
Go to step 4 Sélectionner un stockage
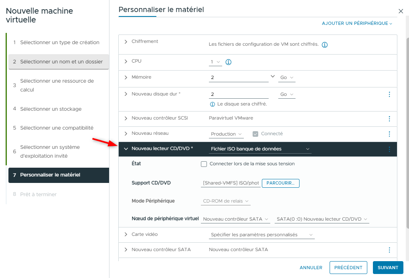pos(51,109)
